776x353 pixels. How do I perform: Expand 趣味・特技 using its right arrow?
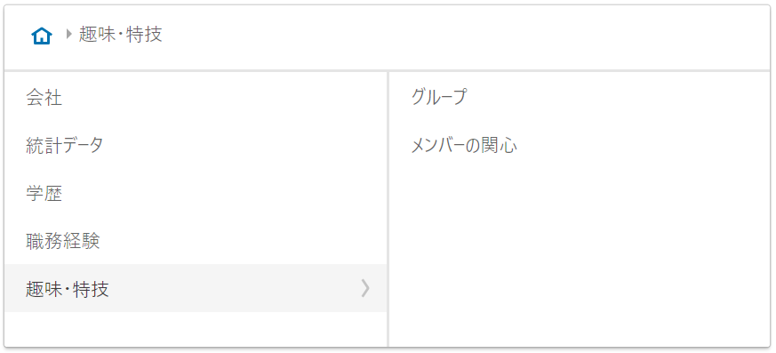pos(365,288)
